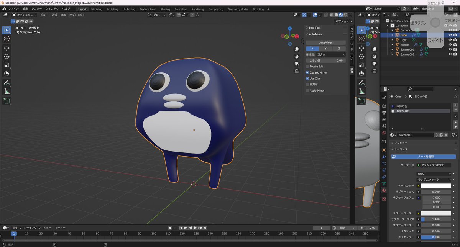Collapse the Auto Mirror panel
This screenshot has width=460, height=247.
click(x=316, y=34)
